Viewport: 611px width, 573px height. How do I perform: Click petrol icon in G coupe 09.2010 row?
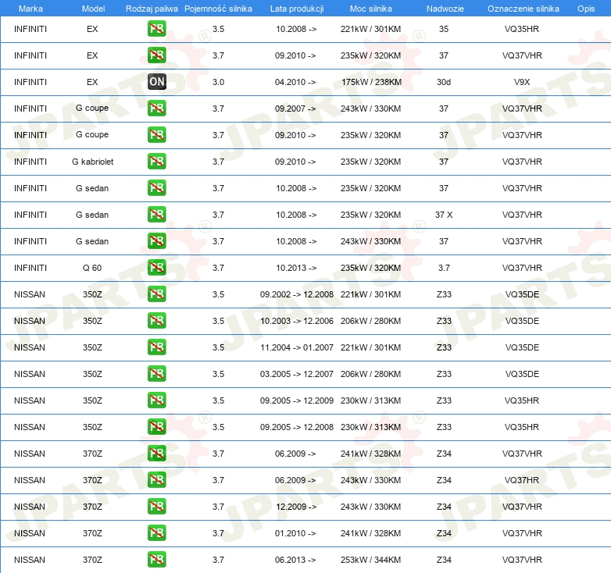tap(157, 135)
